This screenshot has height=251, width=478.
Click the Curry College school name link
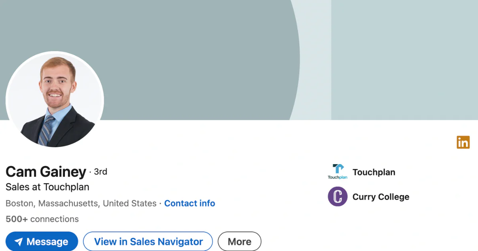pos(381,197)
